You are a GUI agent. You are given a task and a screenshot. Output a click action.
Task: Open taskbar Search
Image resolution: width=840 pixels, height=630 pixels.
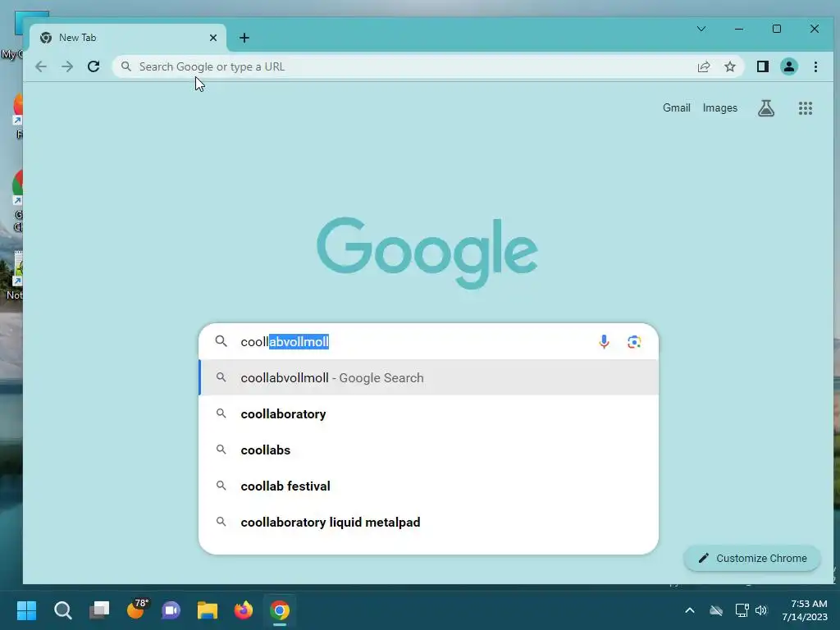point(62,610)
